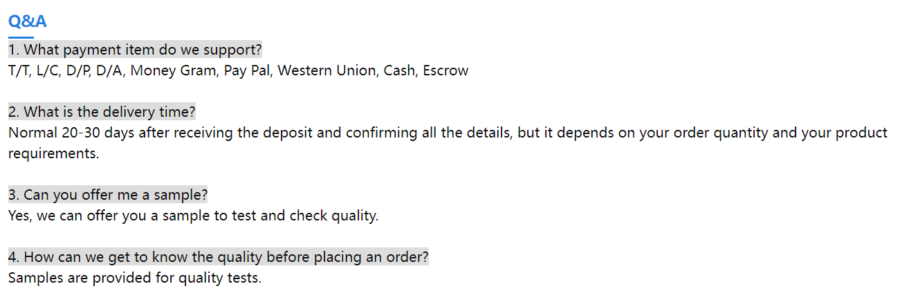900x293 pixels.
Task: Click the "D/A" payment term
Action: coord(111,70)
